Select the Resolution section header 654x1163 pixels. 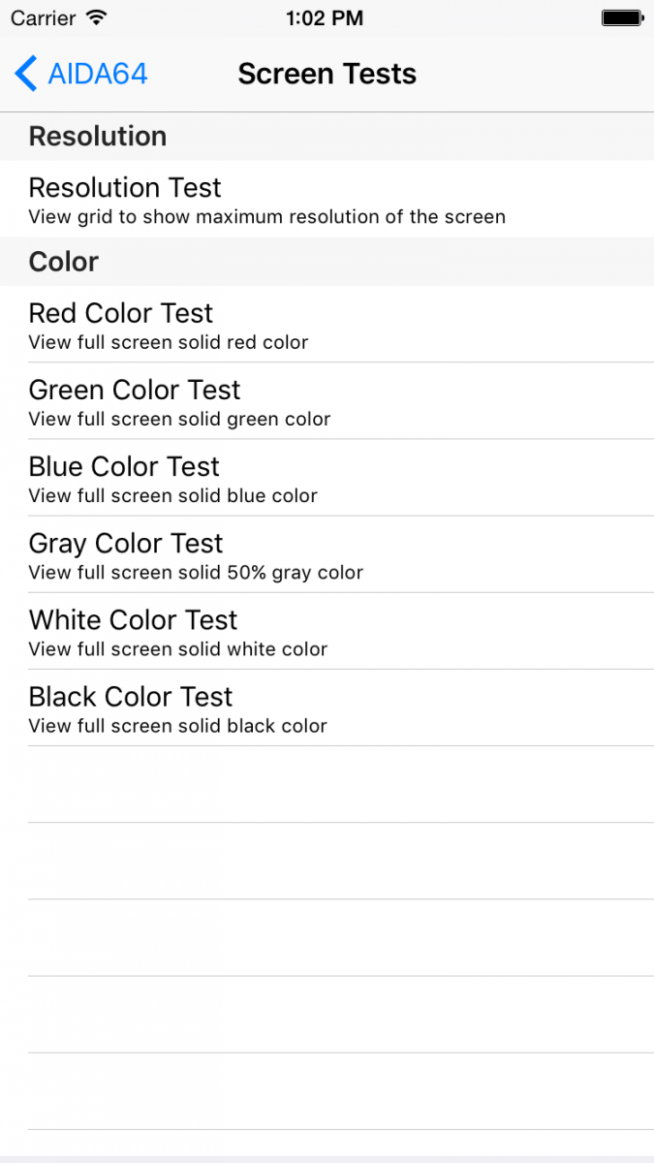(x=98, y=137)
